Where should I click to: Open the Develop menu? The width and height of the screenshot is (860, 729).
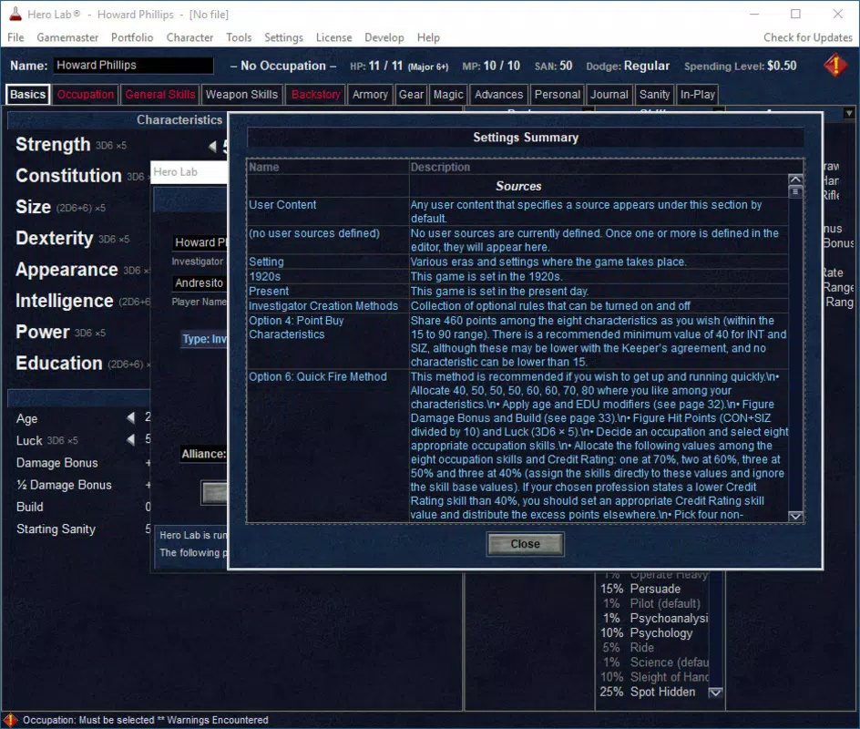click(384, 37)
